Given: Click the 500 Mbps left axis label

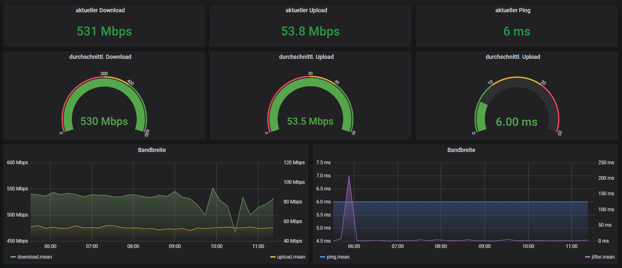Looking at the screenshot, I should coord(18,215).
